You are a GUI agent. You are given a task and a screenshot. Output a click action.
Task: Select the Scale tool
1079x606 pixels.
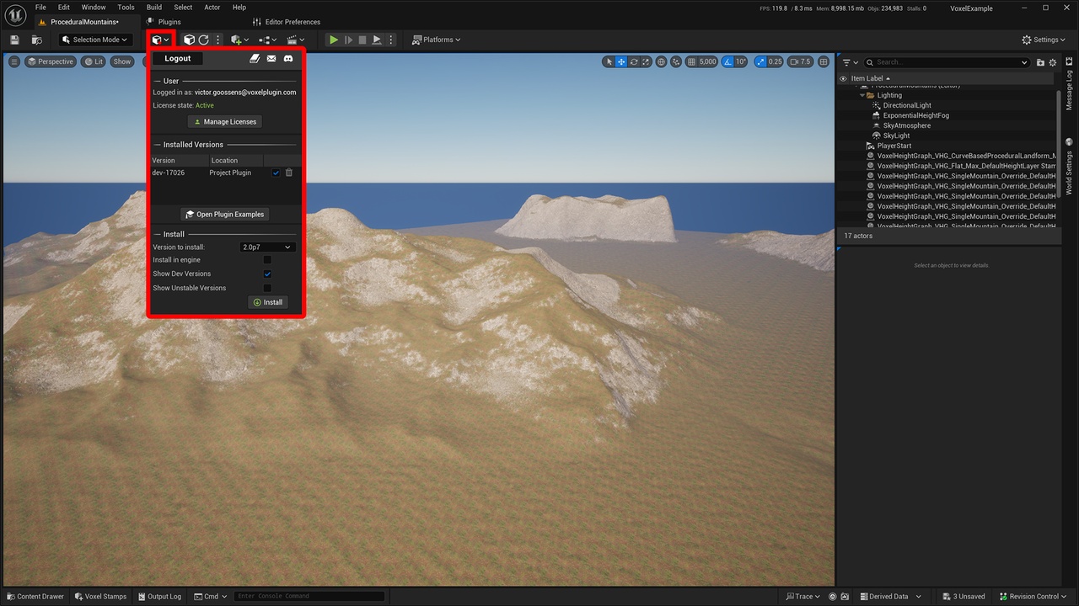tap(646, 61)
